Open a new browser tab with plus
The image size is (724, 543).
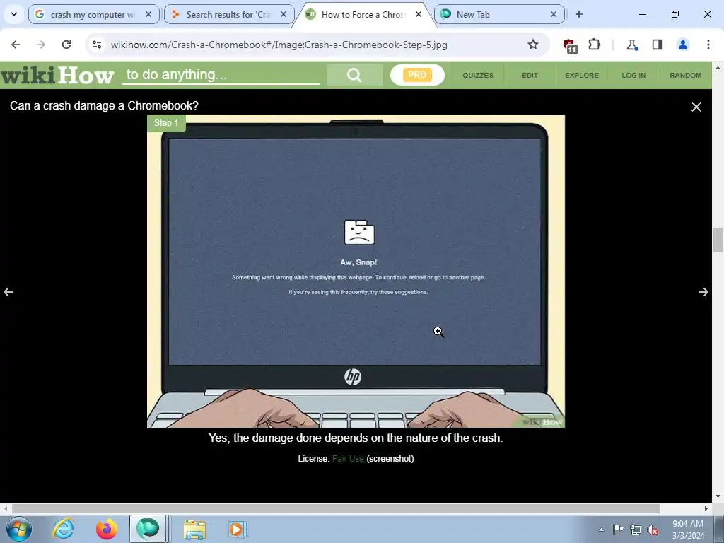579,14
